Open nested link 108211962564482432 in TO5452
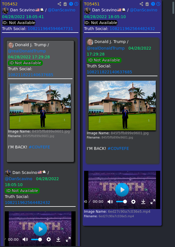 point(27,203)
